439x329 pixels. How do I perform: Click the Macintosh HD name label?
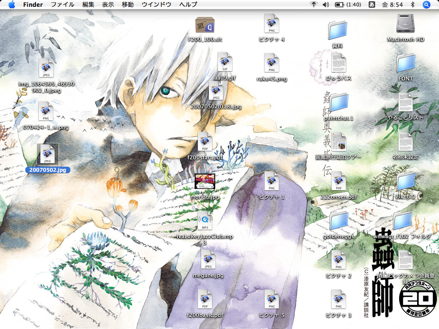click(406, 39)
